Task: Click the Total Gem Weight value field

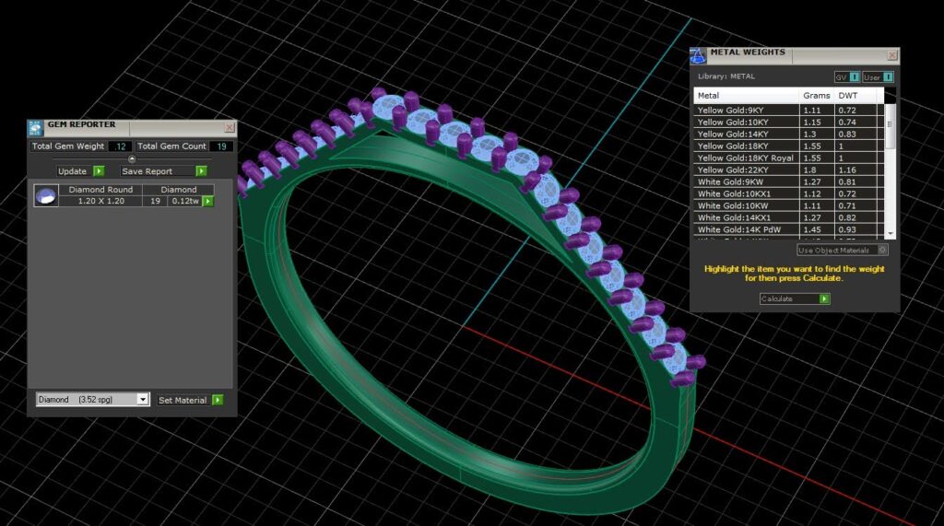Action: [121, 146]
